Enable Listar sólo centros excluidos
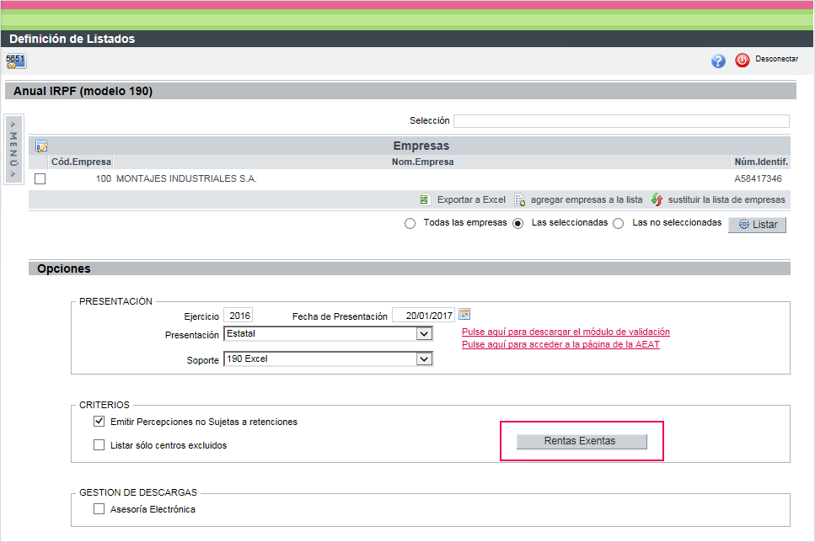The height and width of the screenshot is (542, 815). click(99, 445)
